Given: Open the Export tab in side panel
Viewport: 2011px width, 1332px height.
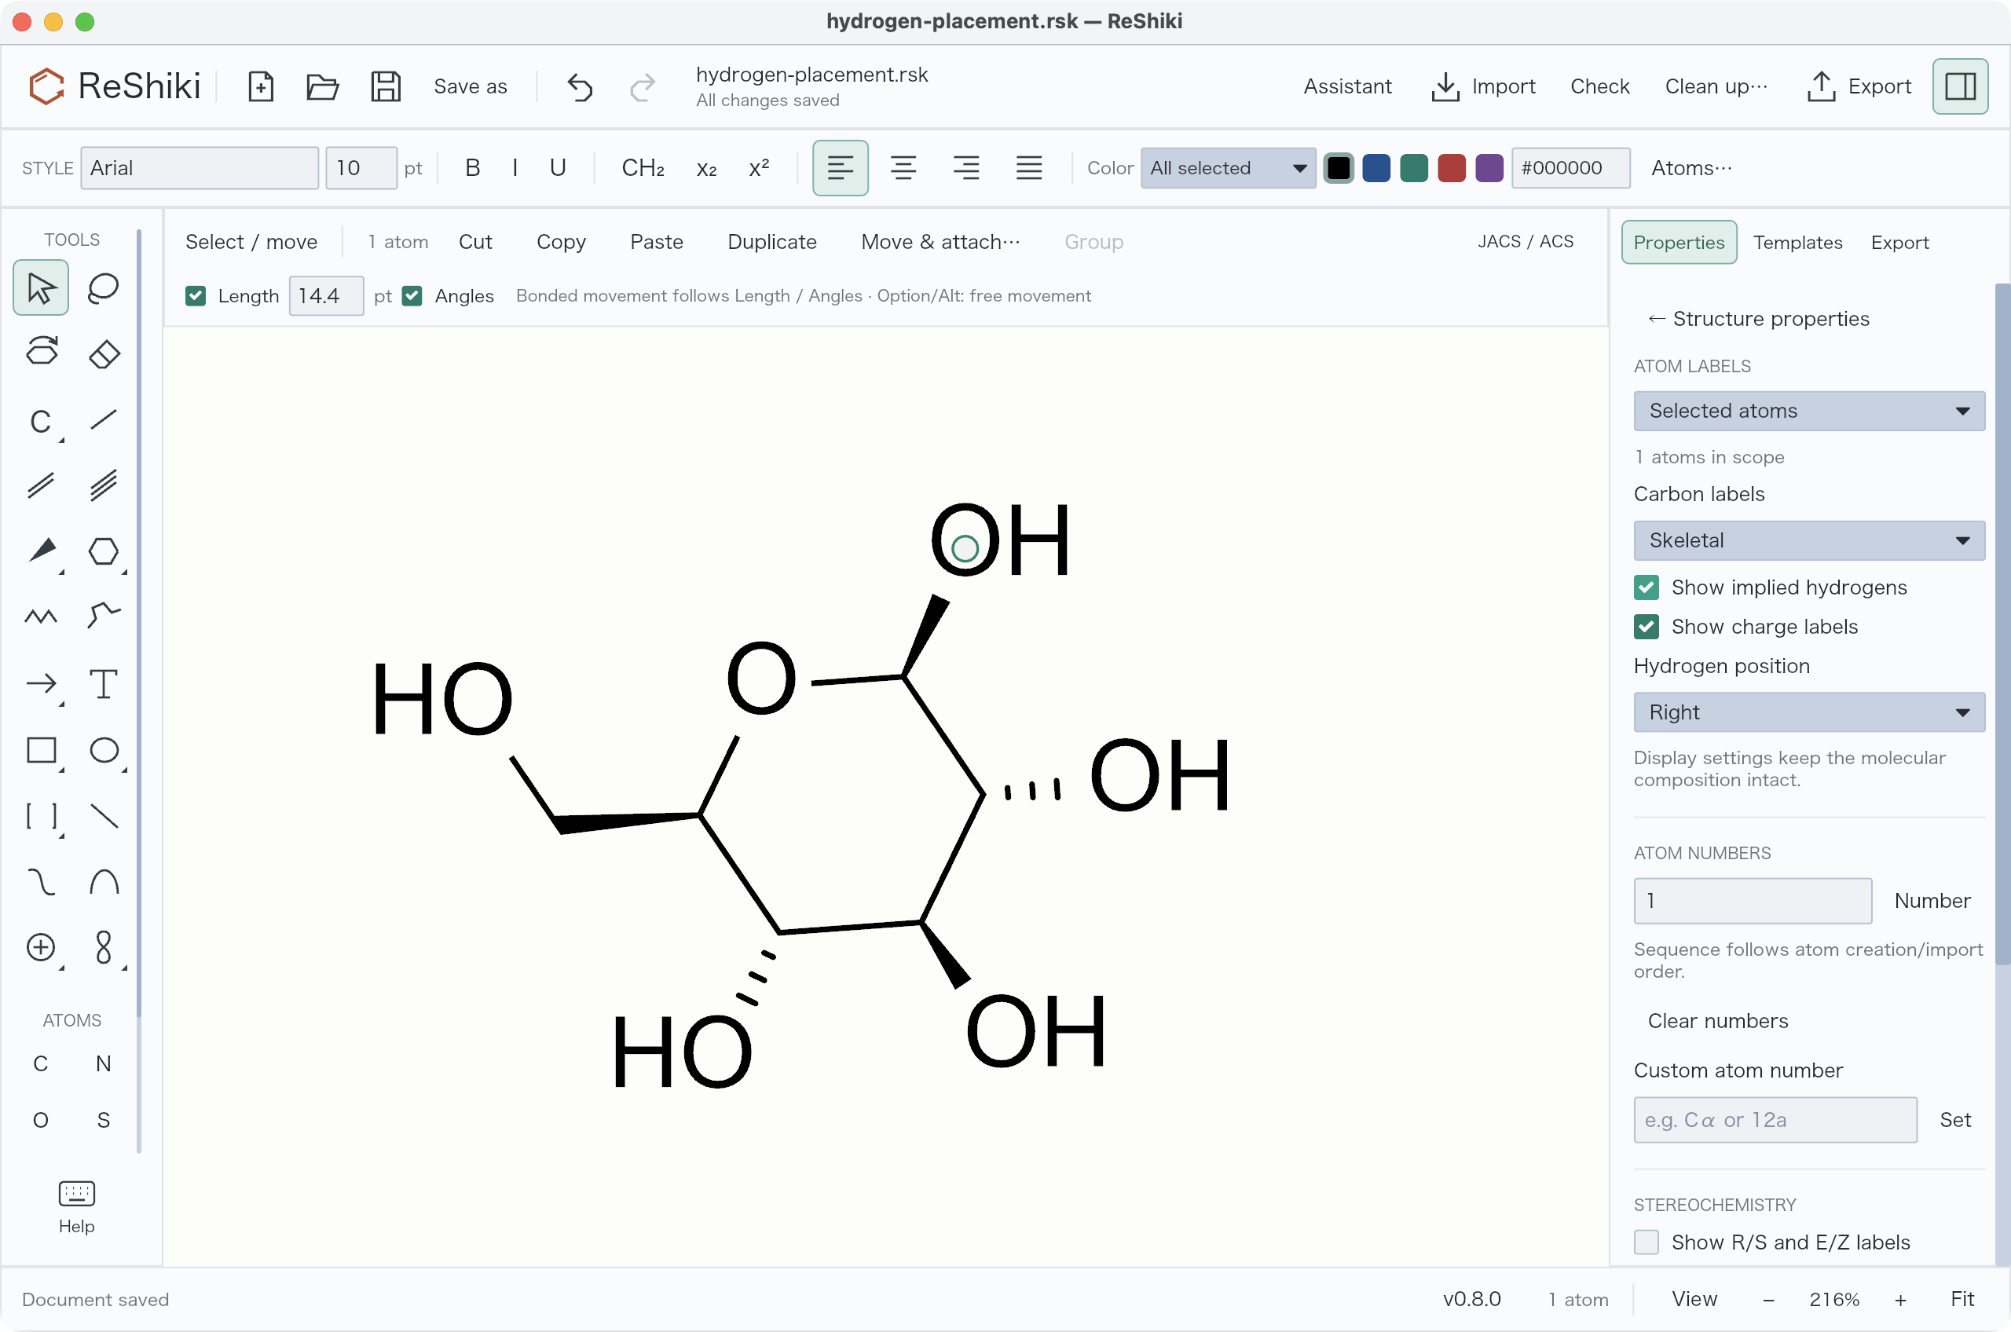Looking at the screenshot, I should tap(1899, 242).
